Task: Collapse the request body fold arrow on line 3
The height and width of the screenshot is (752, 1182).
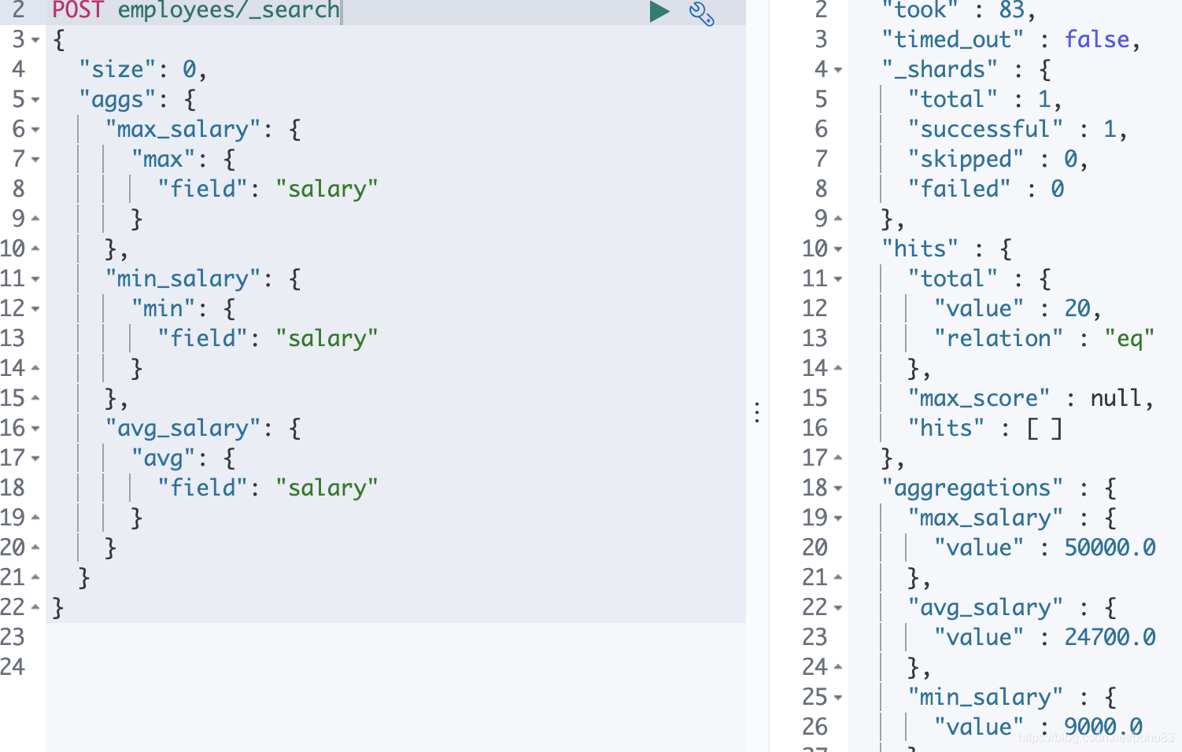Action: click(x=36, y=40)
